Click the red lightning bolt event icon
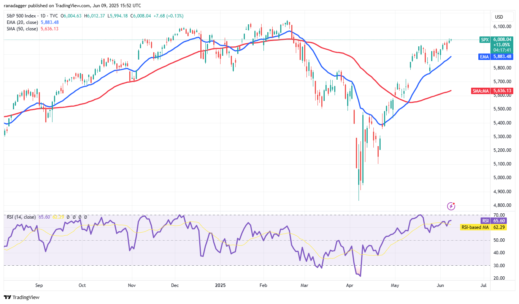The height and width of the screenshot is (304, 519). tap(451, 206)
